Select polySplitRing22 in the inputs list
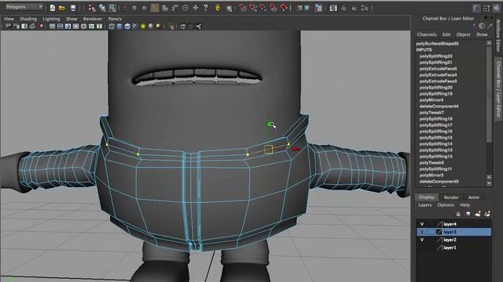This screenshot has height=282, width=503. point(436,56)
